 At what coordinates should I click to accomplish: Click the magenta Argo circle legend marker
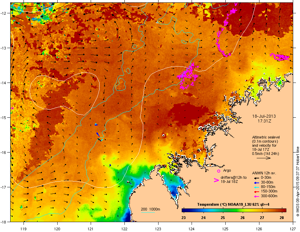point(219,171)
